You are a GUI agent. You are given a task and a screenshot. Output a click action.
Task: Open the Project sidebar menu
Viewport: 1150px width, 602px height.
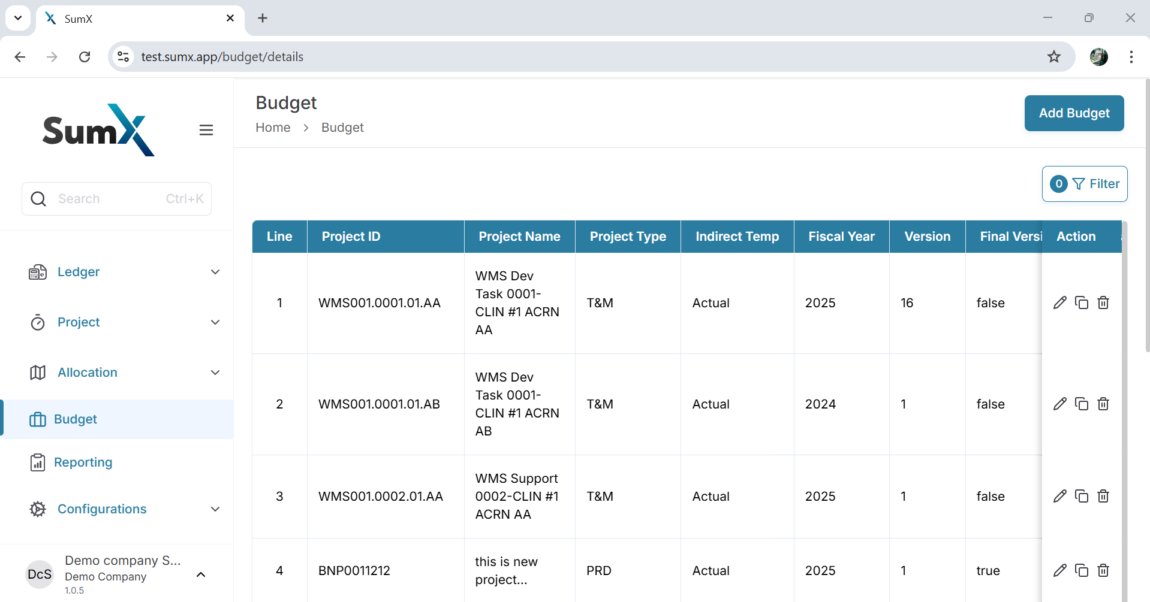click(x=117, y=322)
